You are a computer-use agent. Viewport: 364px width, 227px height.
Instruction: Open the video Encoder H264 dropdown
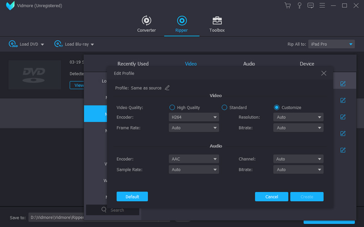193,117
